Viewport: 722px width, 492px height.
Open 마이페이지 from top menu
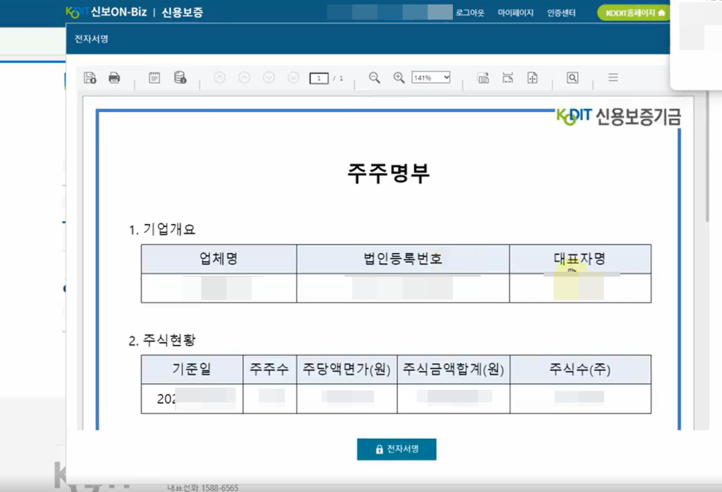tap(516, 13)
